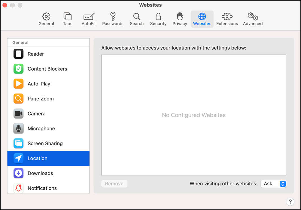
Task: Click the Remove button
Action: point(114,184)
